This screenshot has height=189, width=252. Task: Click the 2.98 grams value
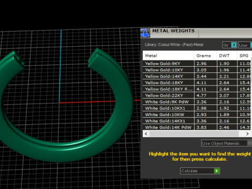202,108
